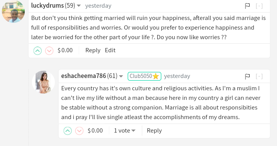
Task: Open the eshacheema786 reply's yesterday timestamp
Action: tap(177, 76)
